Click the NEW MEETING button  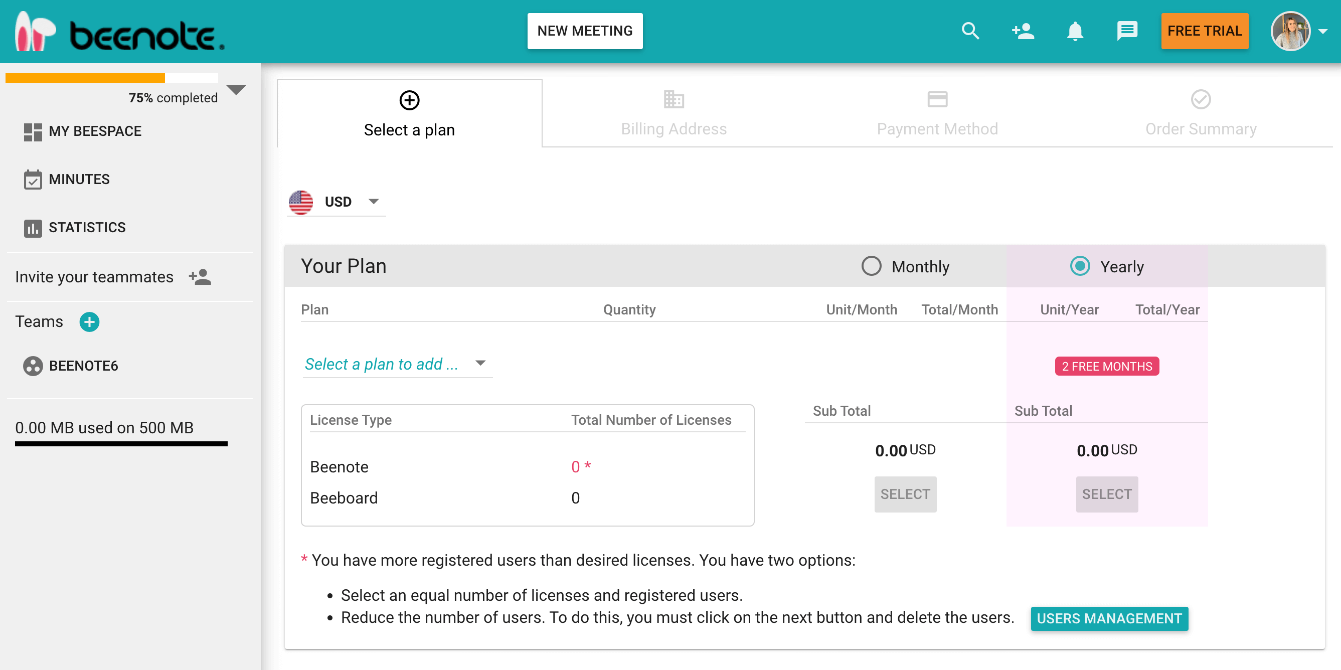[x=585, y=31]
